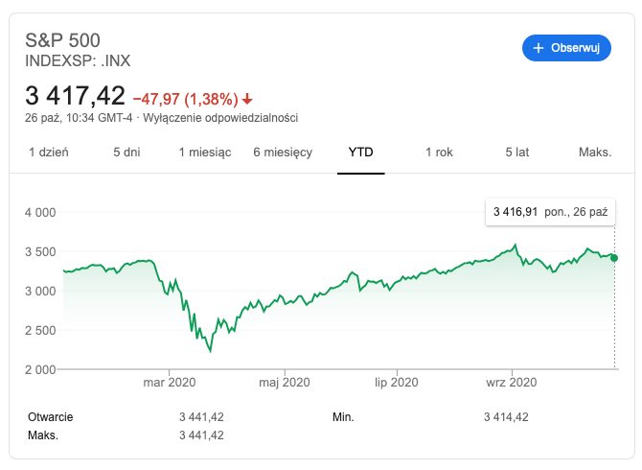Click the 3 500 y-axis label
The width and height of the screenshot is (642, 470).
coord(40,251)
